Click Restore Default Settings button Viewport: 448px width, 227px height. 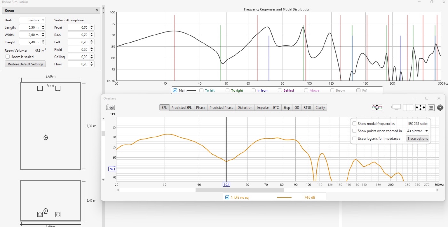coord(26,64)
